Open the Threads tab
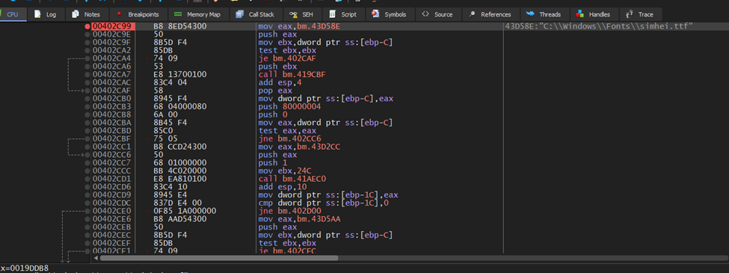 pos(544,14)
